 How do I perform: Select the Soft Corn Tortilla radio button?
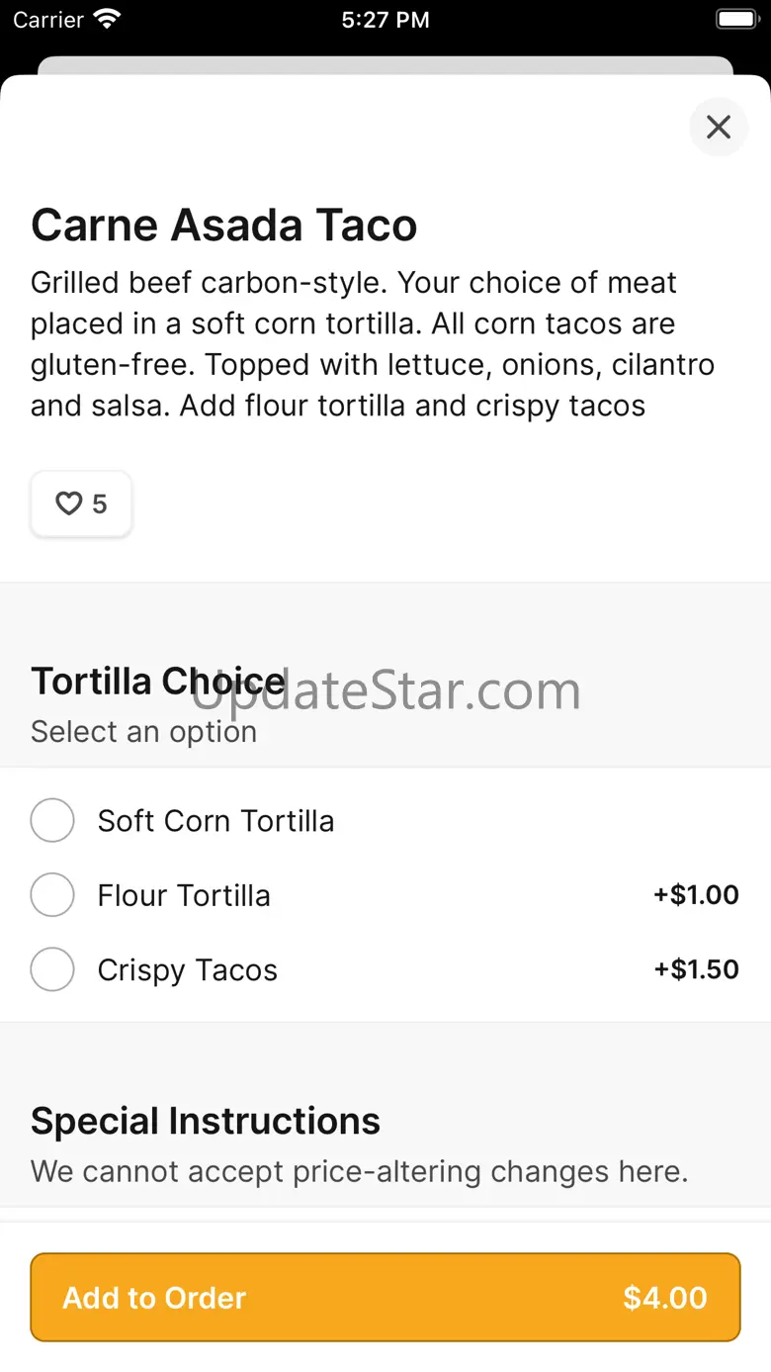pos(52,821)
